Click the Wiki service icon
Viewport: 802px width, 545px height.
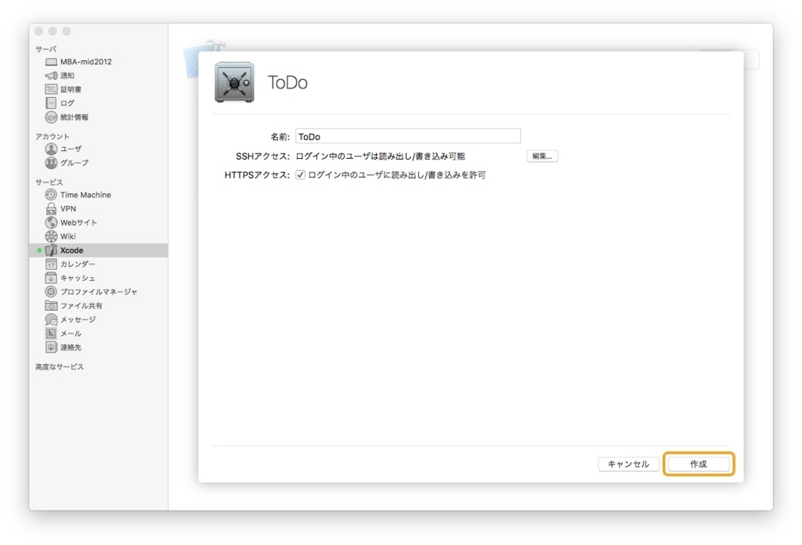coord(51,236)
